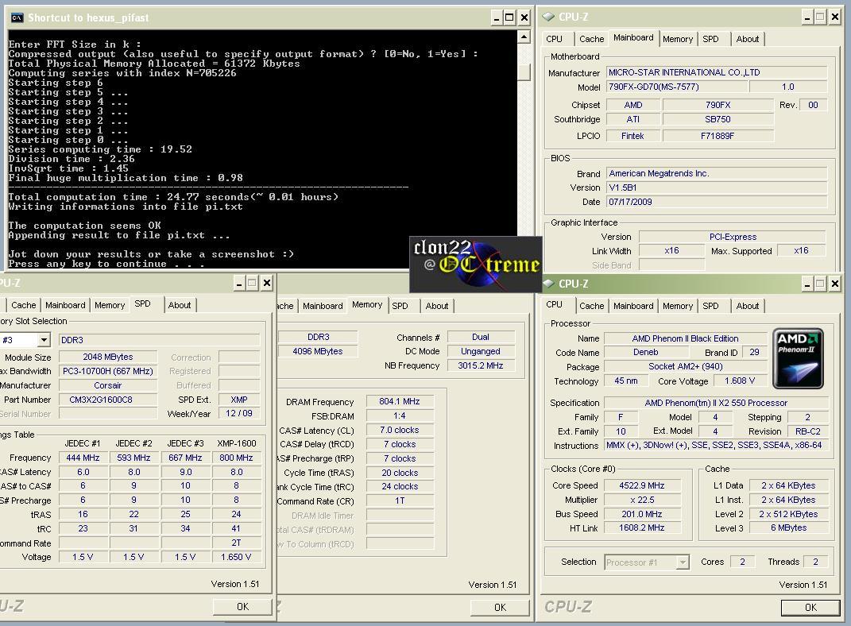The height and width of the screenshot is (626, 851).
Task: Click the DRAM Frequency value 804.1 MHz
Action: [400, 401]
